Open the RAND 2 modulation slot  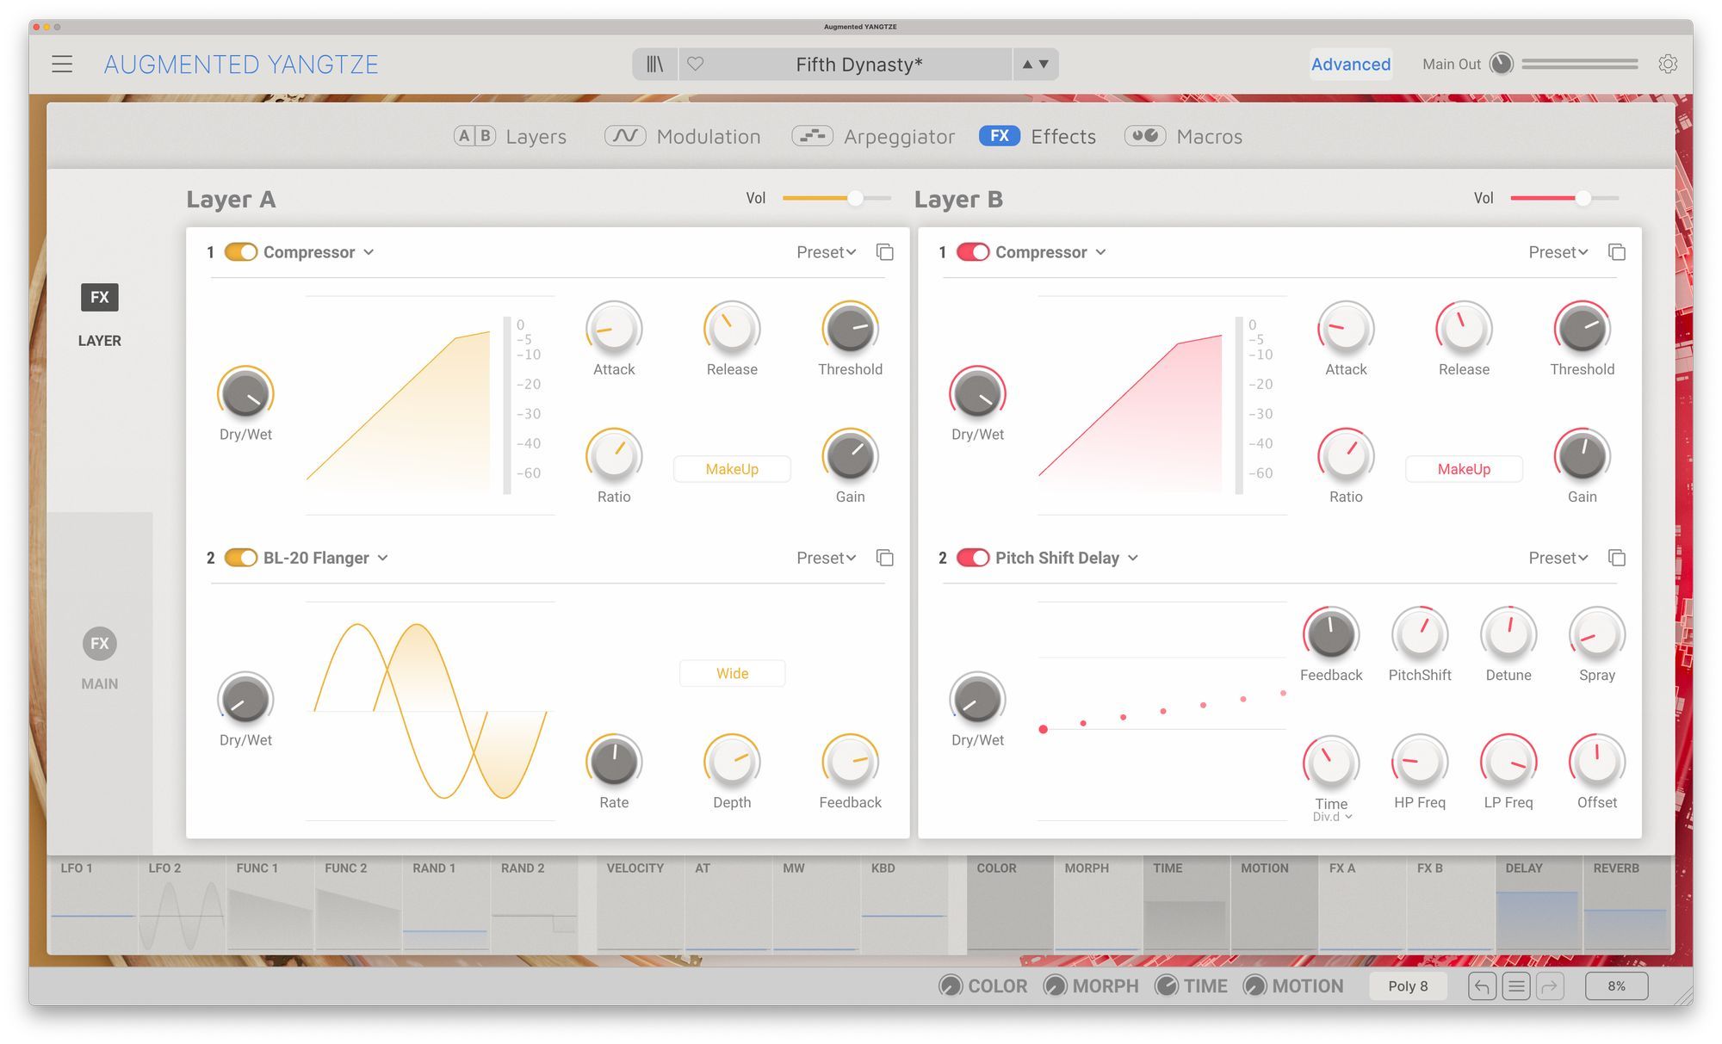click(534, 904)
